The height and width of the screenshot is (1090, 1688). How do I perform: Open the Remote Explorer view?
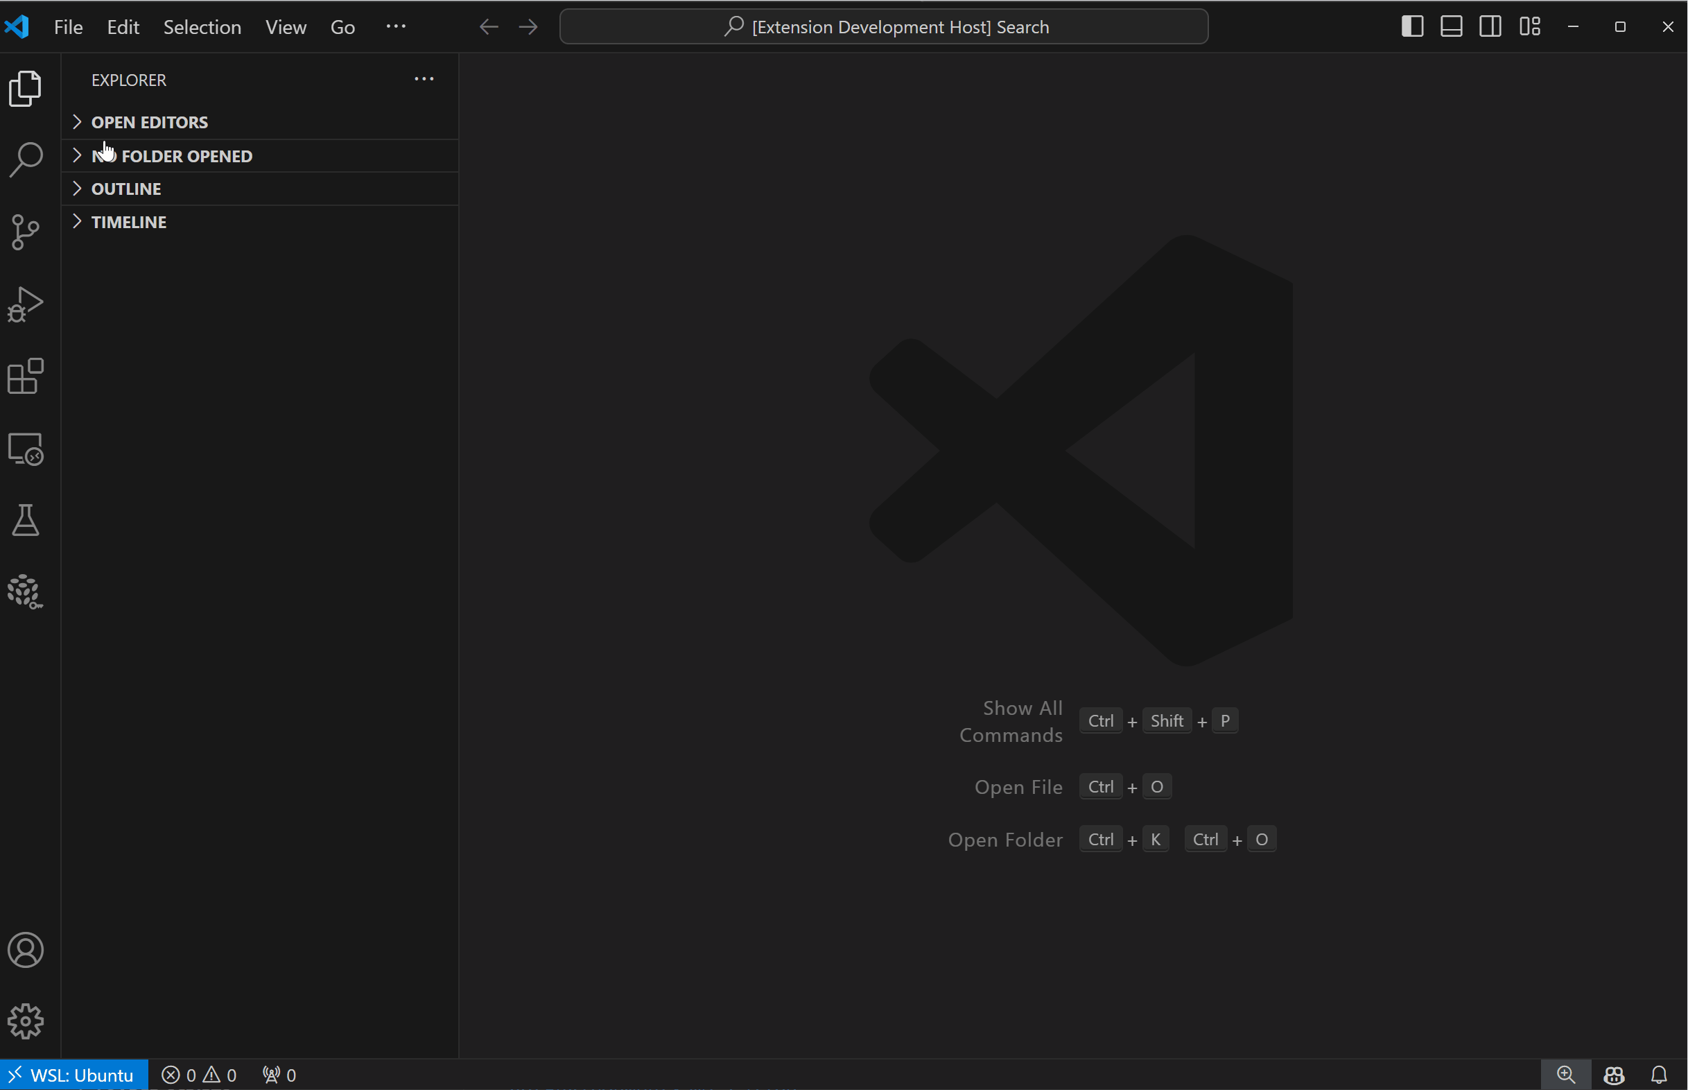coord(26,449)
